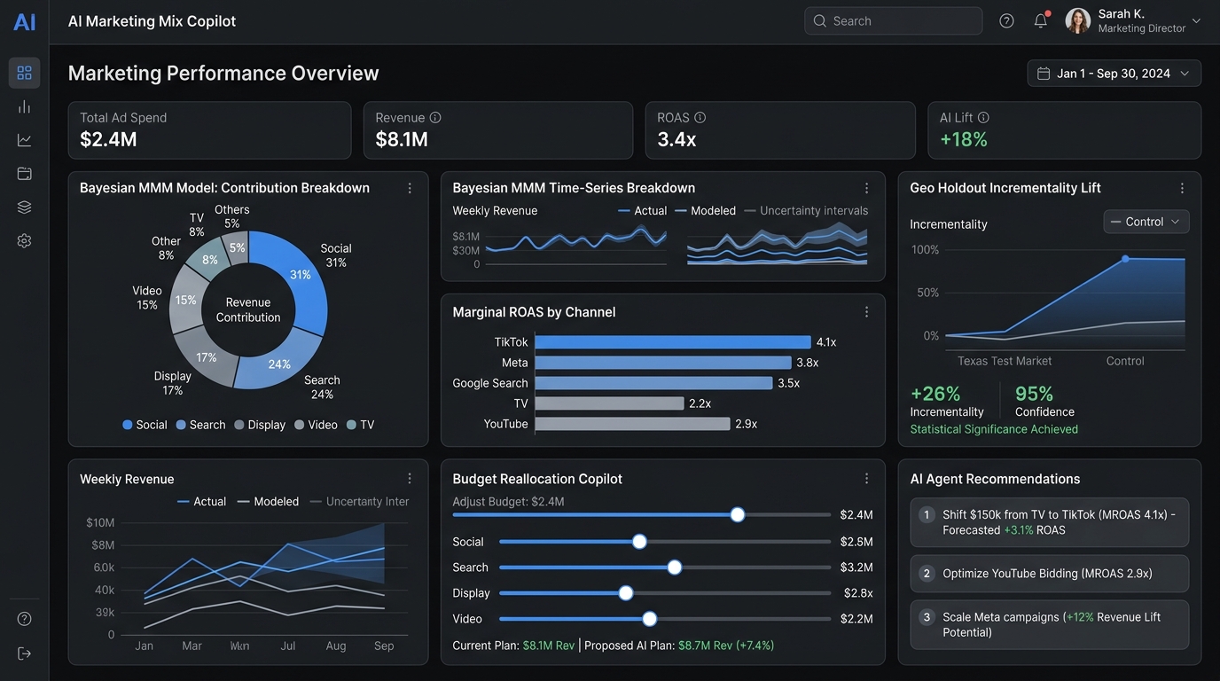This screenshot has width=1220, height=681.
Task: Open the bar chart icon in sidebar
Action: pyautogui.click(x=24, y=106)
